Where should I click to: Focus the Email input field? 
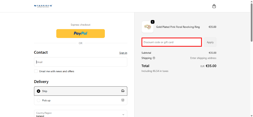point(81,62)
